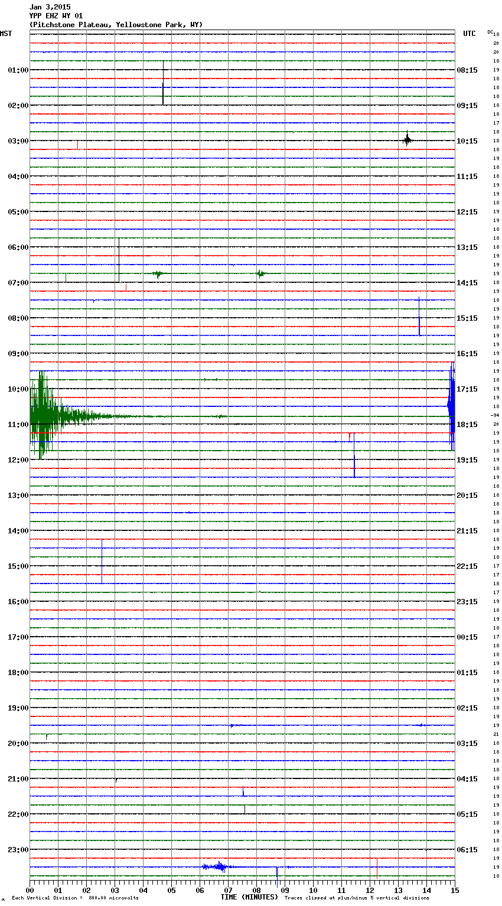Click the 03:15 UTC time label
Image resolution: width=502 pixels, height=906 pixels.
(x=467, y=744)
